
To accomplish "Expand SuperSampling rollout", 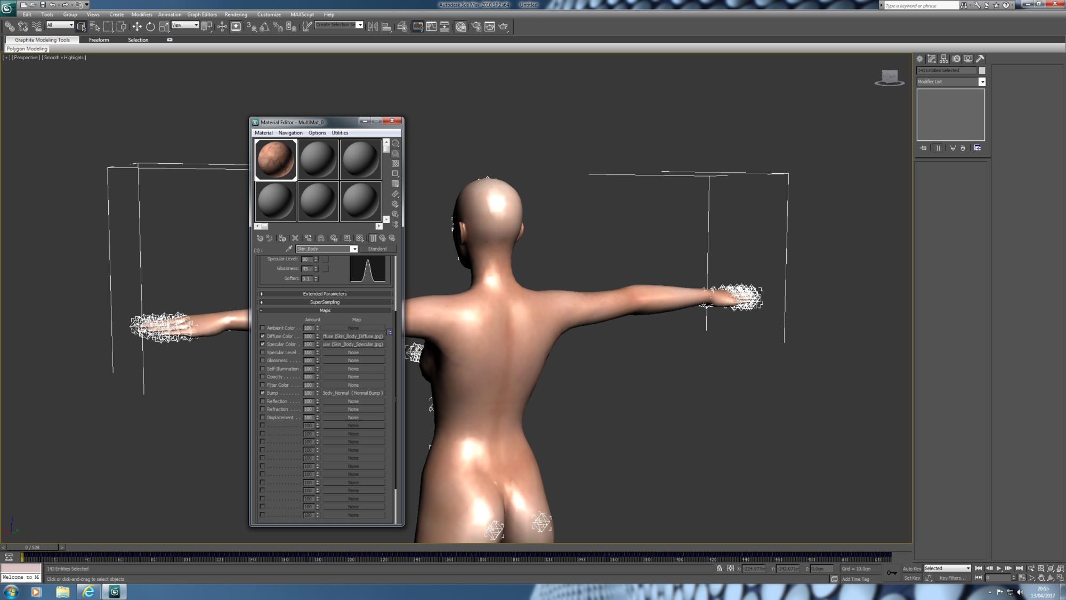I will click(x=325, y=302).
